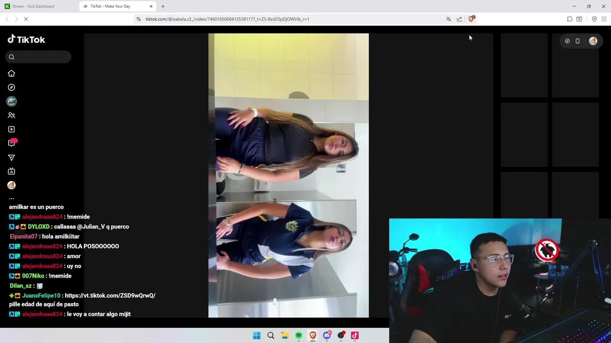This screenshot has height=343, width=611.
Task: Open Spotify from the taskbar
Action: tap(299, 335)
